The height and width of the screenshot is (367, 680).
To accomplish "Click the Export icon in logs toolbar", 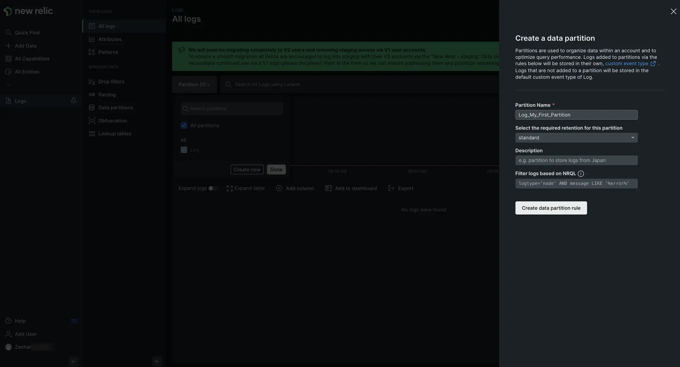I will point(391,188).
